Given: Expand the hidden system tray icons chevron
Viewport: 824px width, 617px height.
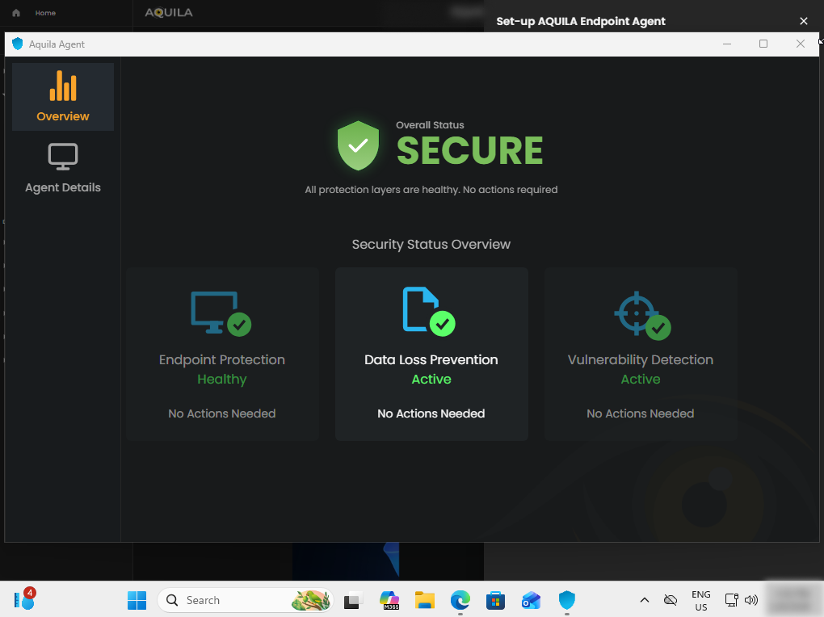Looking at the screenshot, I should tap(644, 600).
